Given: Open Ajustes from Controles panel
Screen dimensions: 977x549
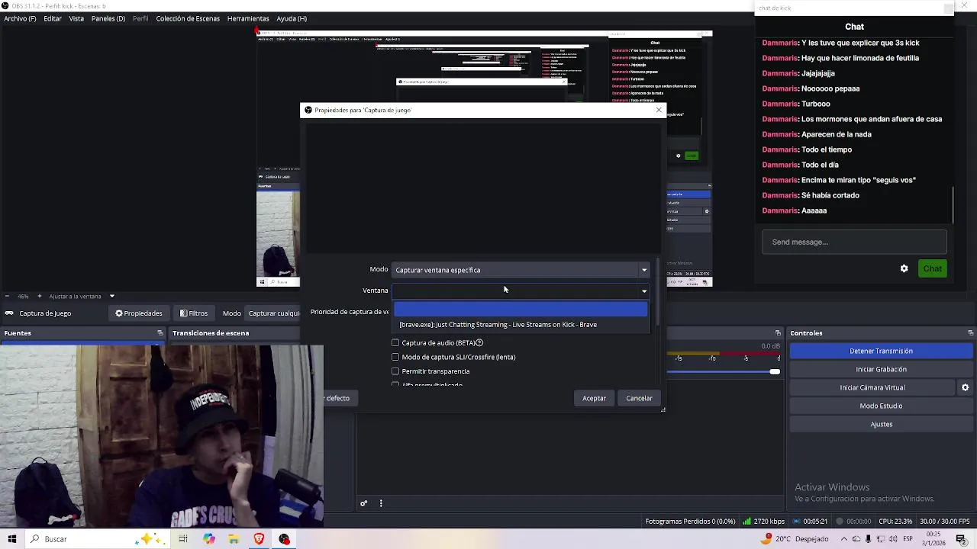Looking at the screenshot, I should tap(881, 424).
